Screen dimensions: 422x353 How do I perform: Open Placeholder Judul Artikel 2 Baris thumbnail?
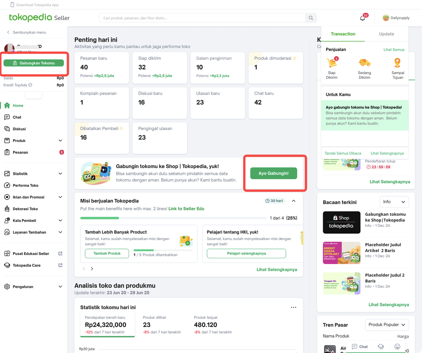[342, 253]
